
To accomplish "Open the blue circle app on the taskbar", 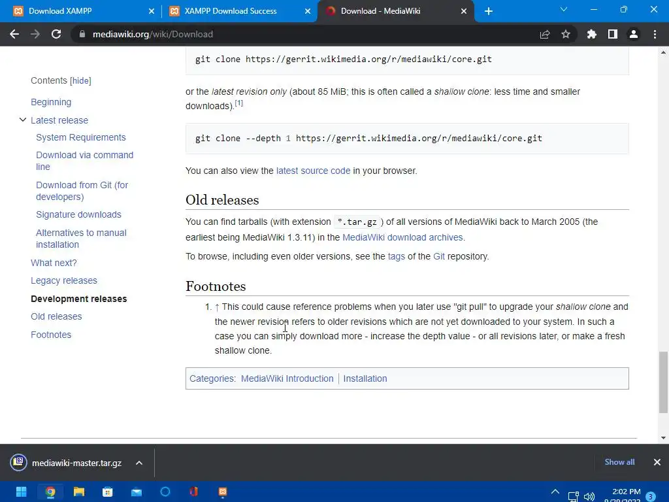I will (x=165, y=492).
